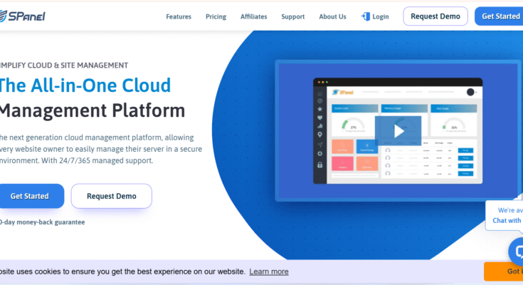523x285 pixels.
Task: Open the Support nav item
Action: click(x=292, y=16)
